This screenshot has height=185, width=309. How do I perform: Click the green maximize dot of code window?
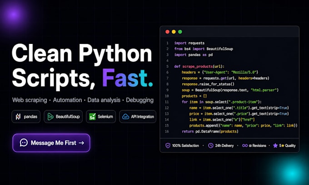(x=180, y=32)
